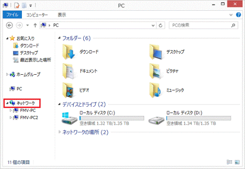Image resolution: width=245 pixels, height=169 pixels.
Task: Minimize the PC window
Action: click(213, 5)
